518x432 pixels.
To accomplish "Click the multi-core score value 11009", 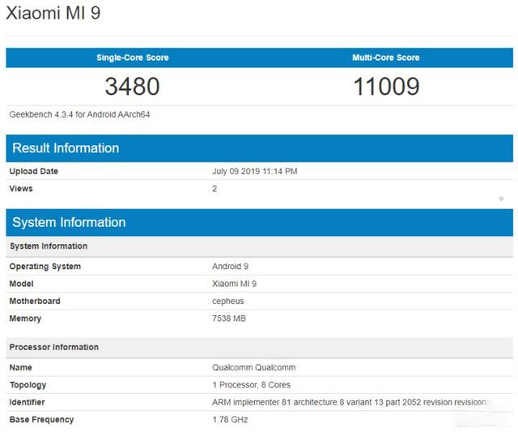I will 386,87.
